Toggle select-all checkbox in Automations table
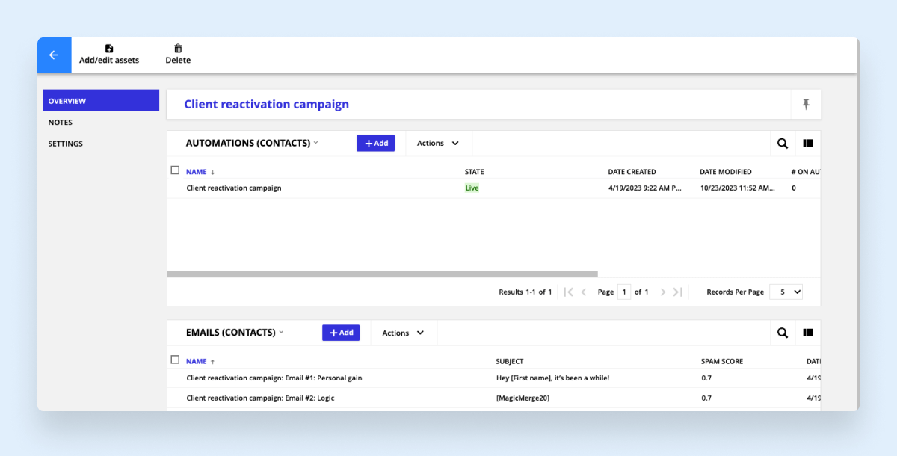897x456 pixels. click(175, 170)
